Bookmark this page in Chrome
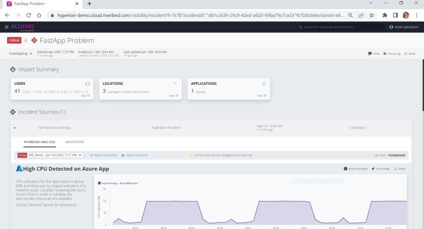The height and width of the screenshot is (229, 424). [x=372, y=15]
